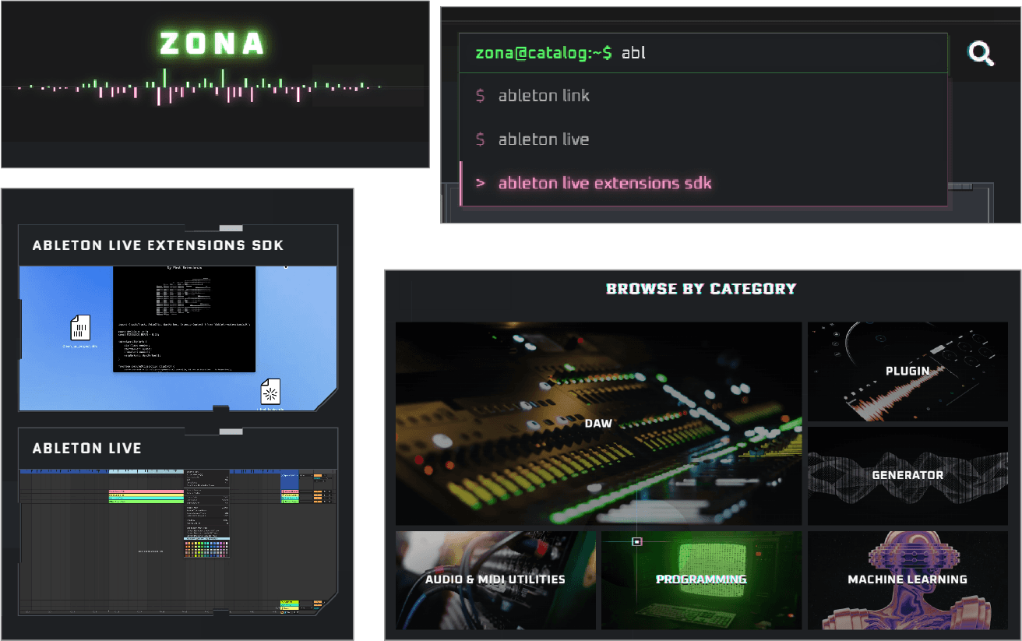Open the Plugin category tile
Viewport: 1022px width, 641px height.
[x=907, y=372]
